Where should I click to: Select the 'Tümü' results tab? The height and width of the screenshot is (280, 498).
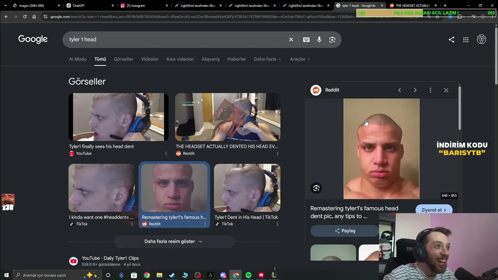pyautogui.click(x=100, y=59)
